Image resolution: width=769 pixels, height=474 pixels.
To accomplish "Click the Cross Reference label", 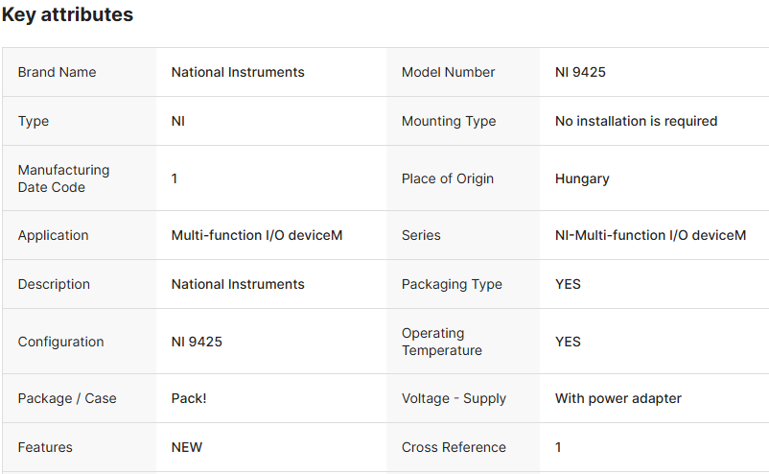I will pos(454,447).
